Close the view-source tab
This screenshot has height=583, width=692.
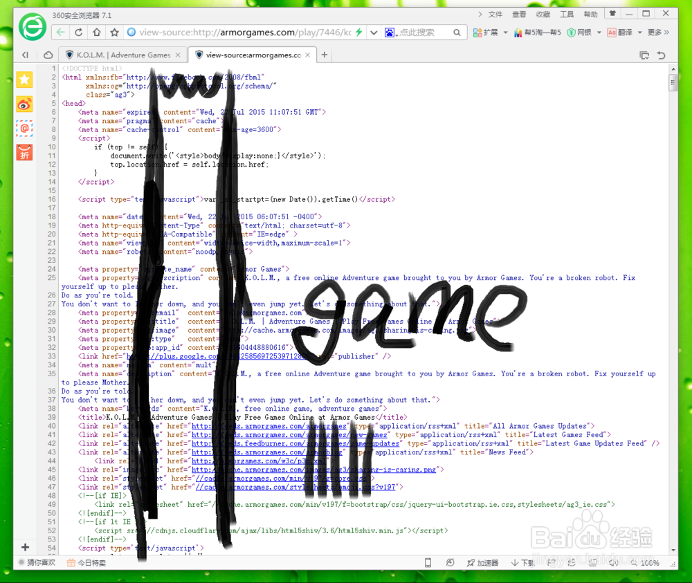[308, 55]
